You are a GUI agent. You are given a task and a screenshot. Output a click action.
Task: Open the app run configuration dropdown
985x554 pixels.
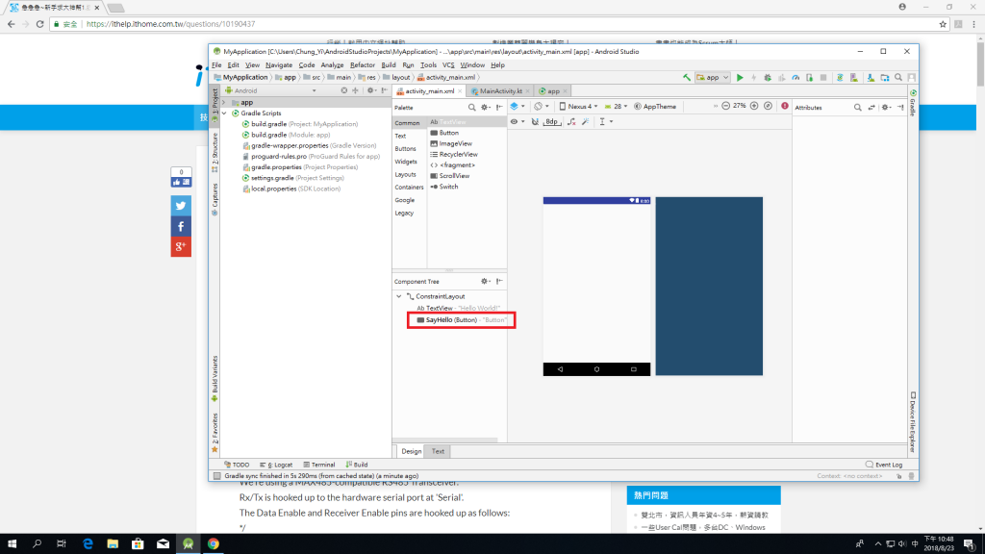pos(713,78)
